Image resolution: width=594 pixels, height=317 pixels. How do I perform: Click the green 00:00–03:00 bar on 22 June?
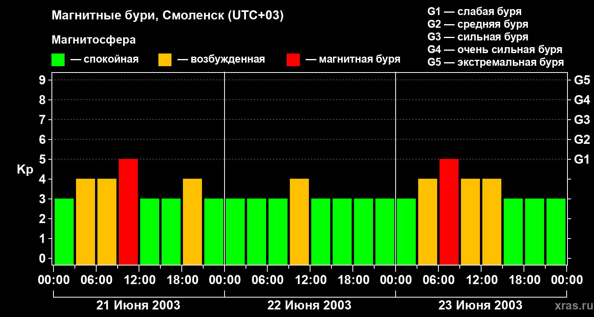[x=235, y=231]
